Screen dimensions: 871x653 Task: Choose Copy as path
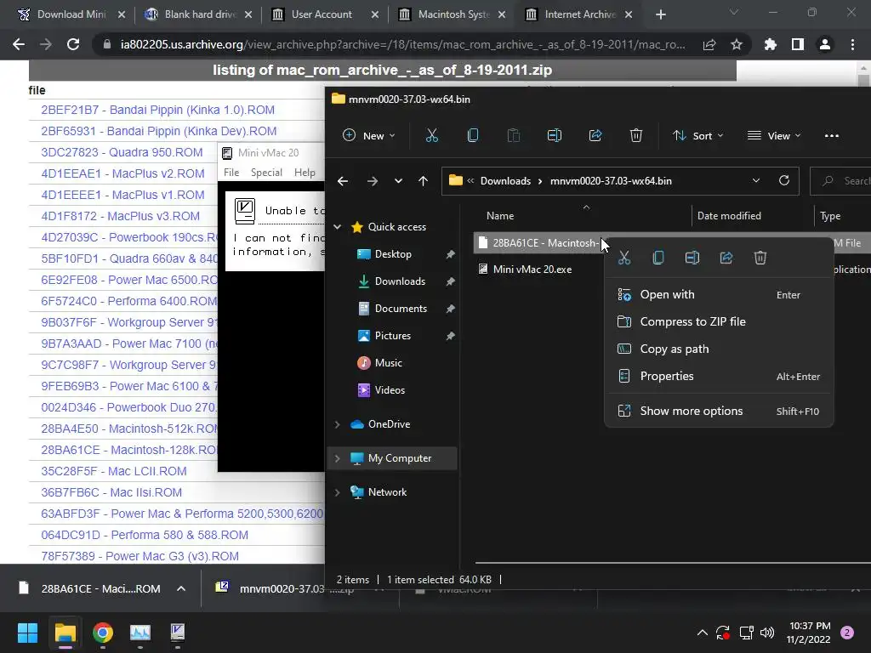coord(719,349)
